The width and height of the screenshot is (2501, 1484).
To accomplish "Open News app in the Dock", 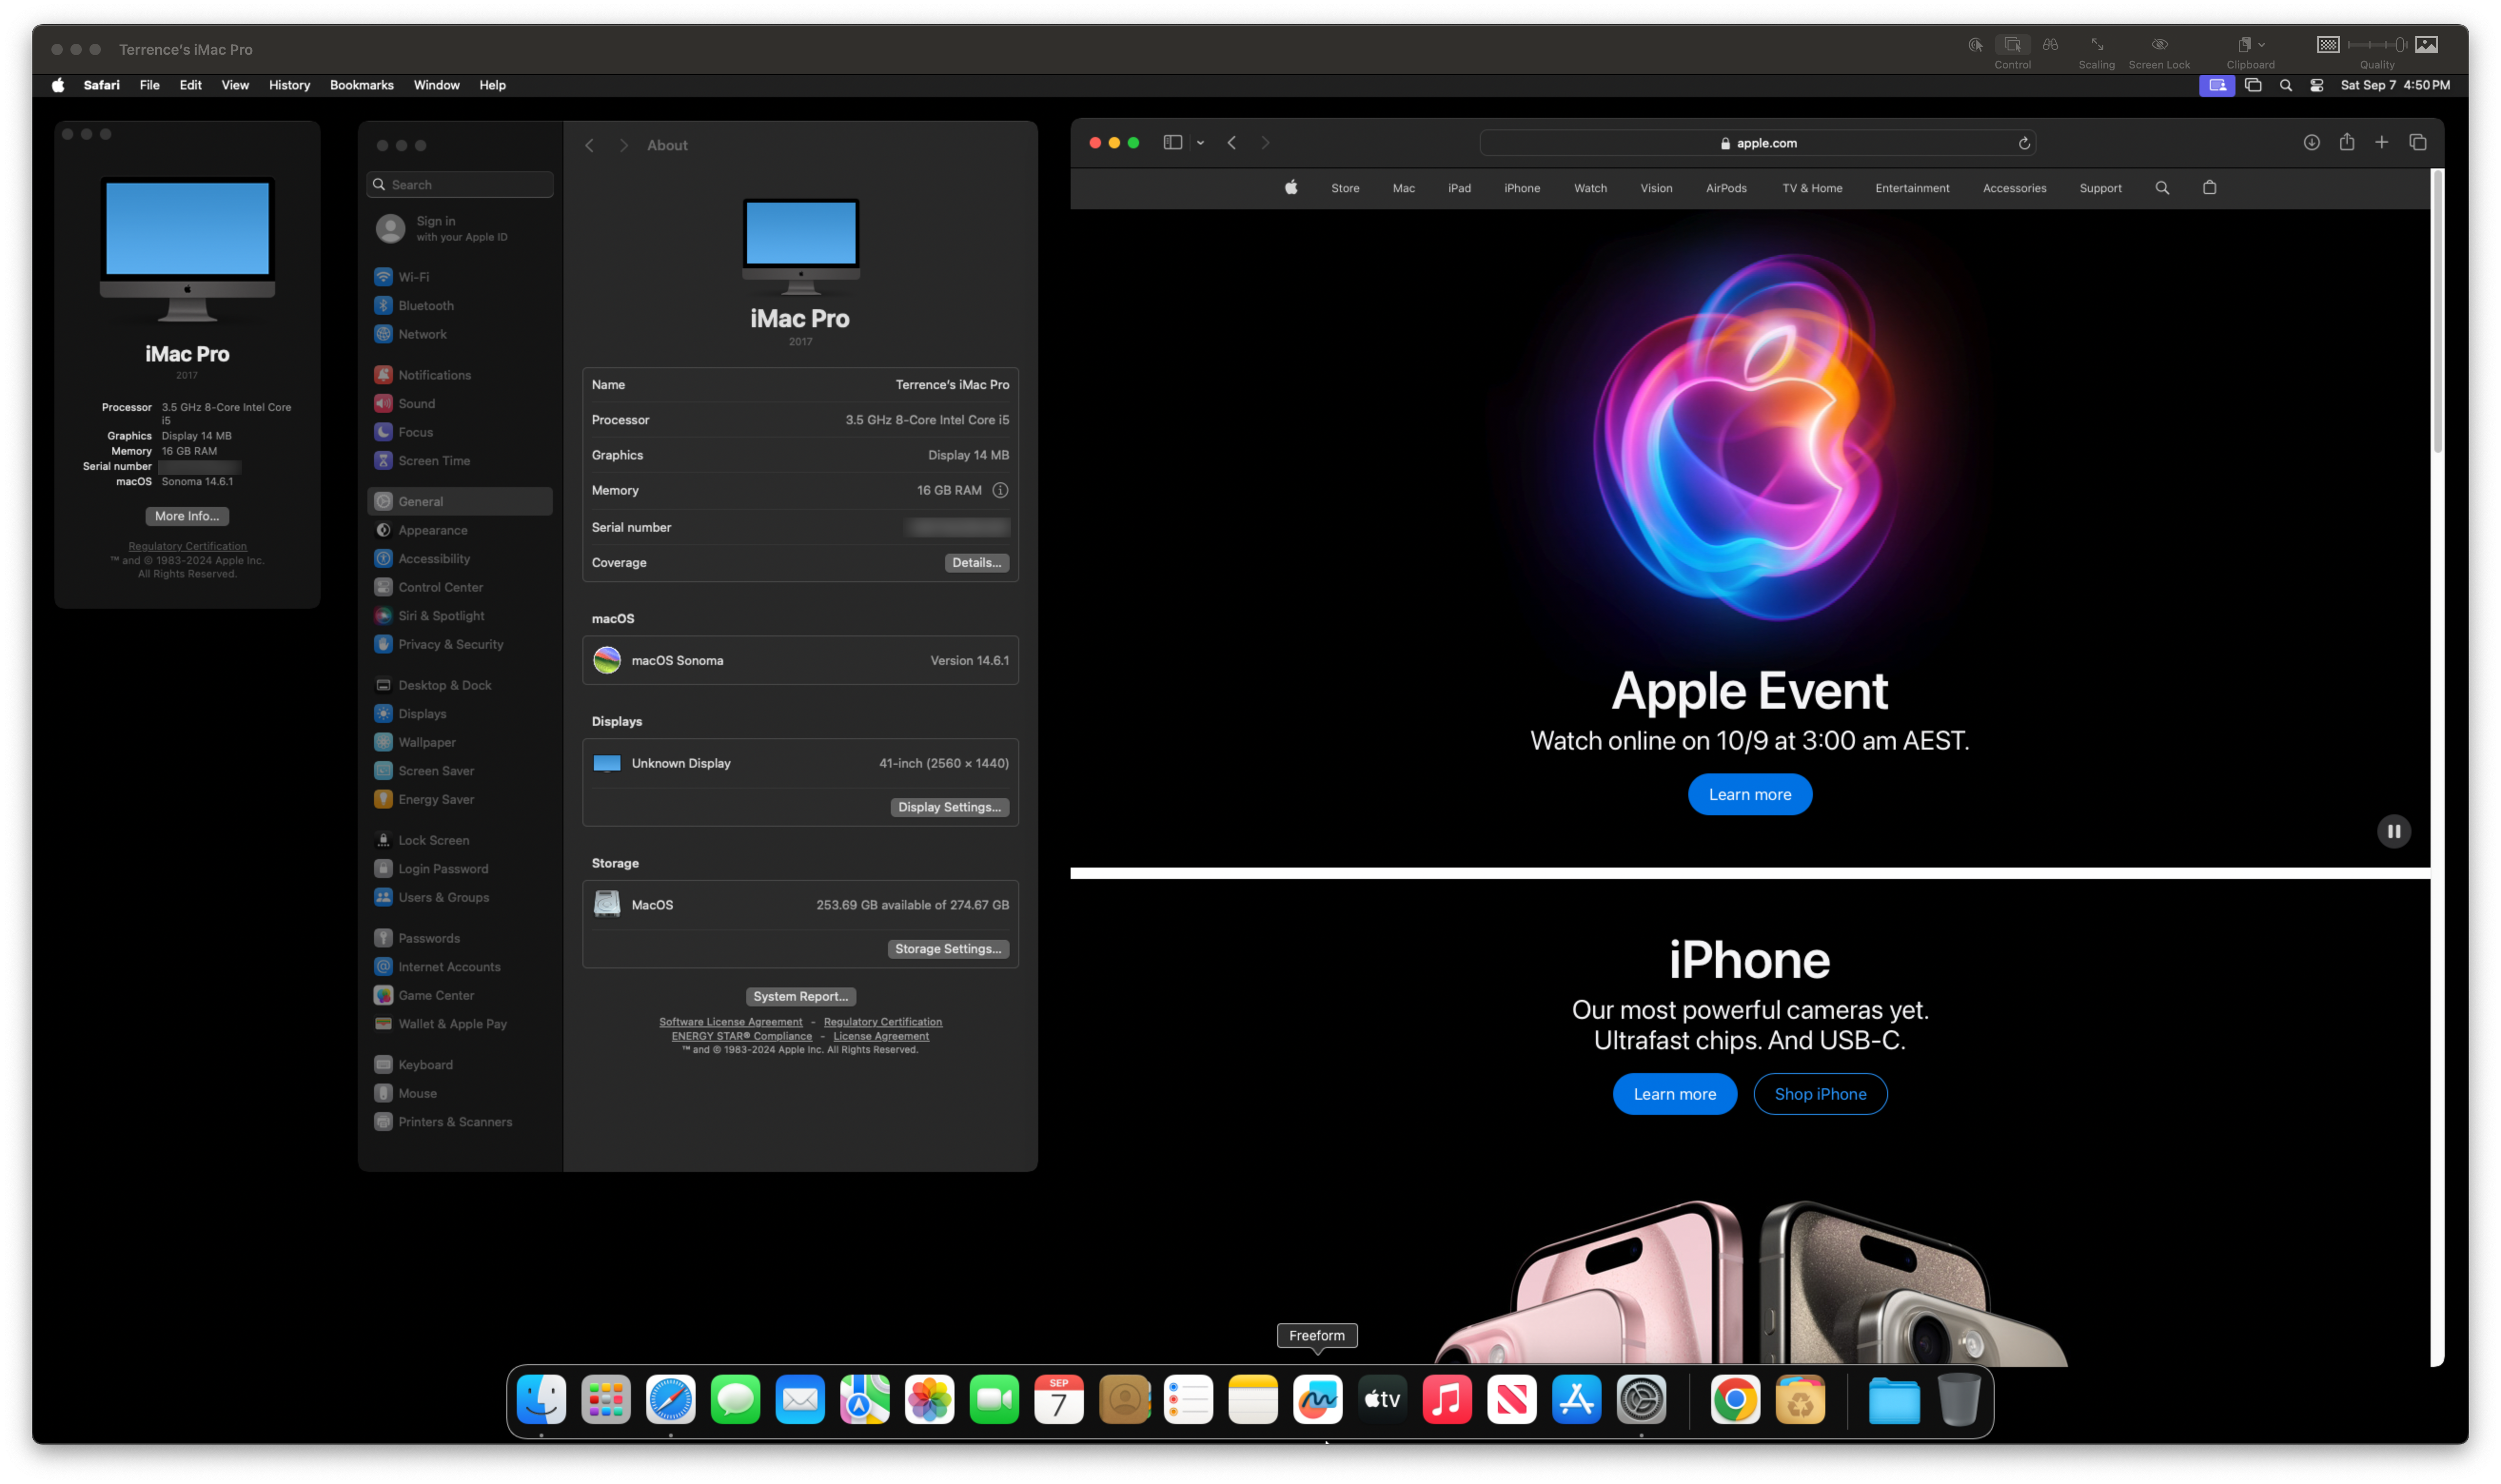I will click(1512, 1400).
